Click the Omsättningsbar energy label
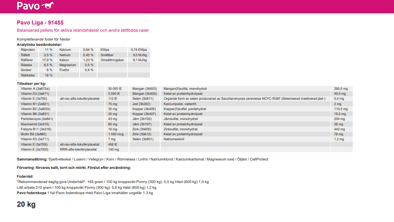 click(112, 60)
